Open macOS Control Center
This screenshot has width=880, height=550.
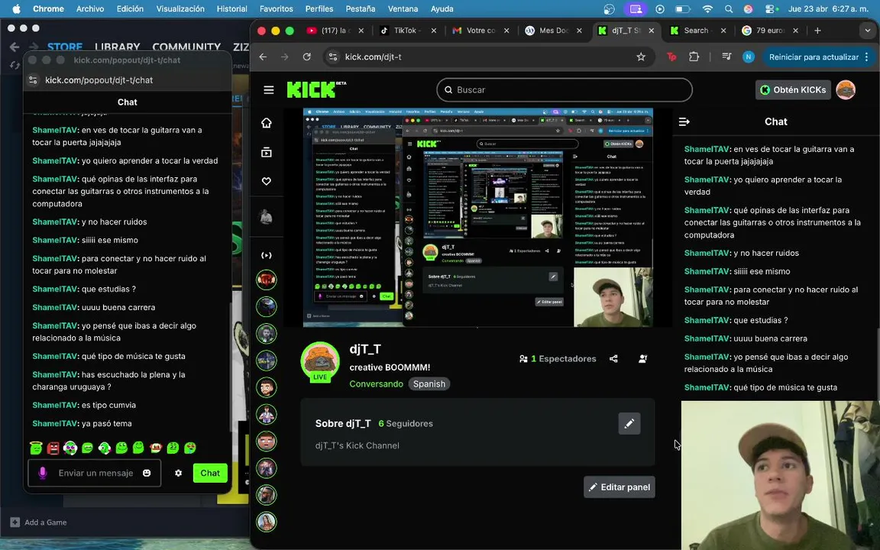[771, 9]
